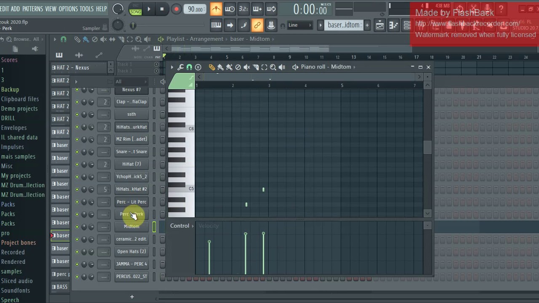Mute the ssth channel LED
539x303 pixels.
pos(77,114)
